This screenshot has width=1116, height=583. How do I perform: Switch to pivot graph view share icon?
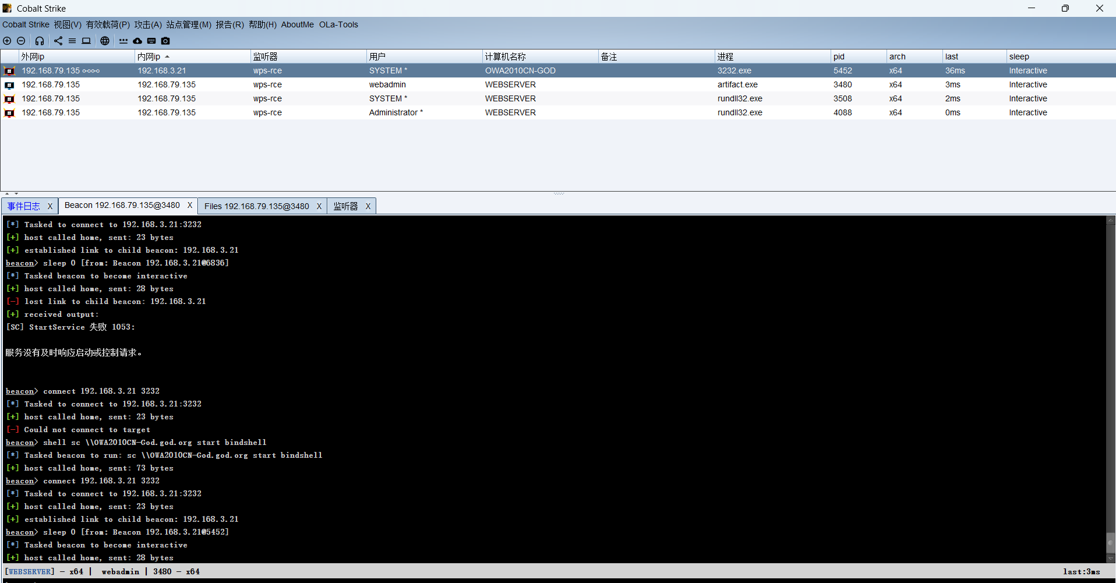(58, 41)
